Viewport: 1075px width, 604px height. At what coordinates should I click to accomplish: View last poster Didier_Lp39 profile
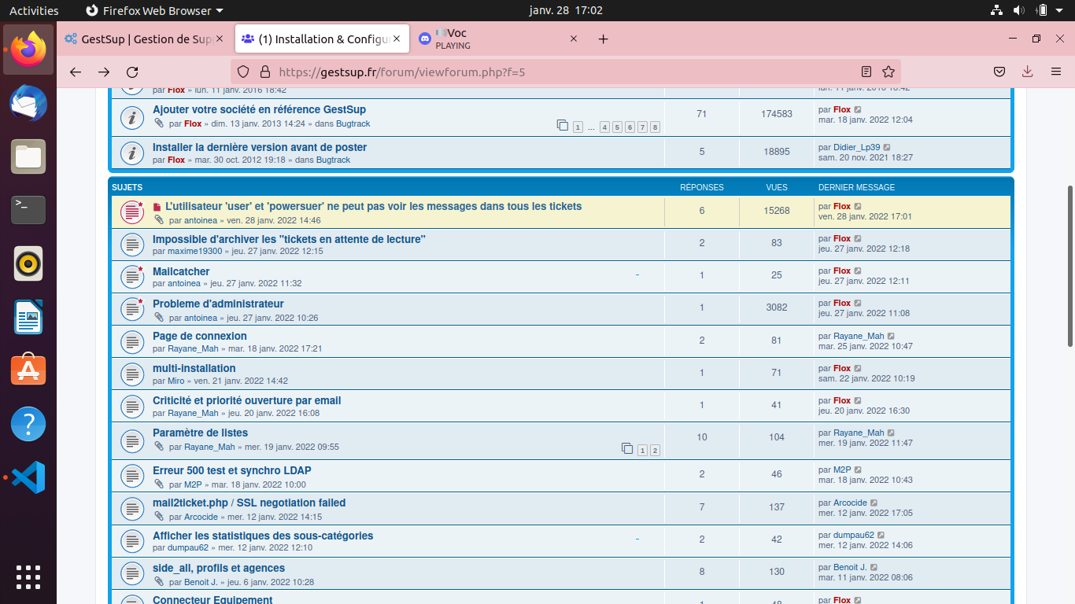[x=856, y=147]
